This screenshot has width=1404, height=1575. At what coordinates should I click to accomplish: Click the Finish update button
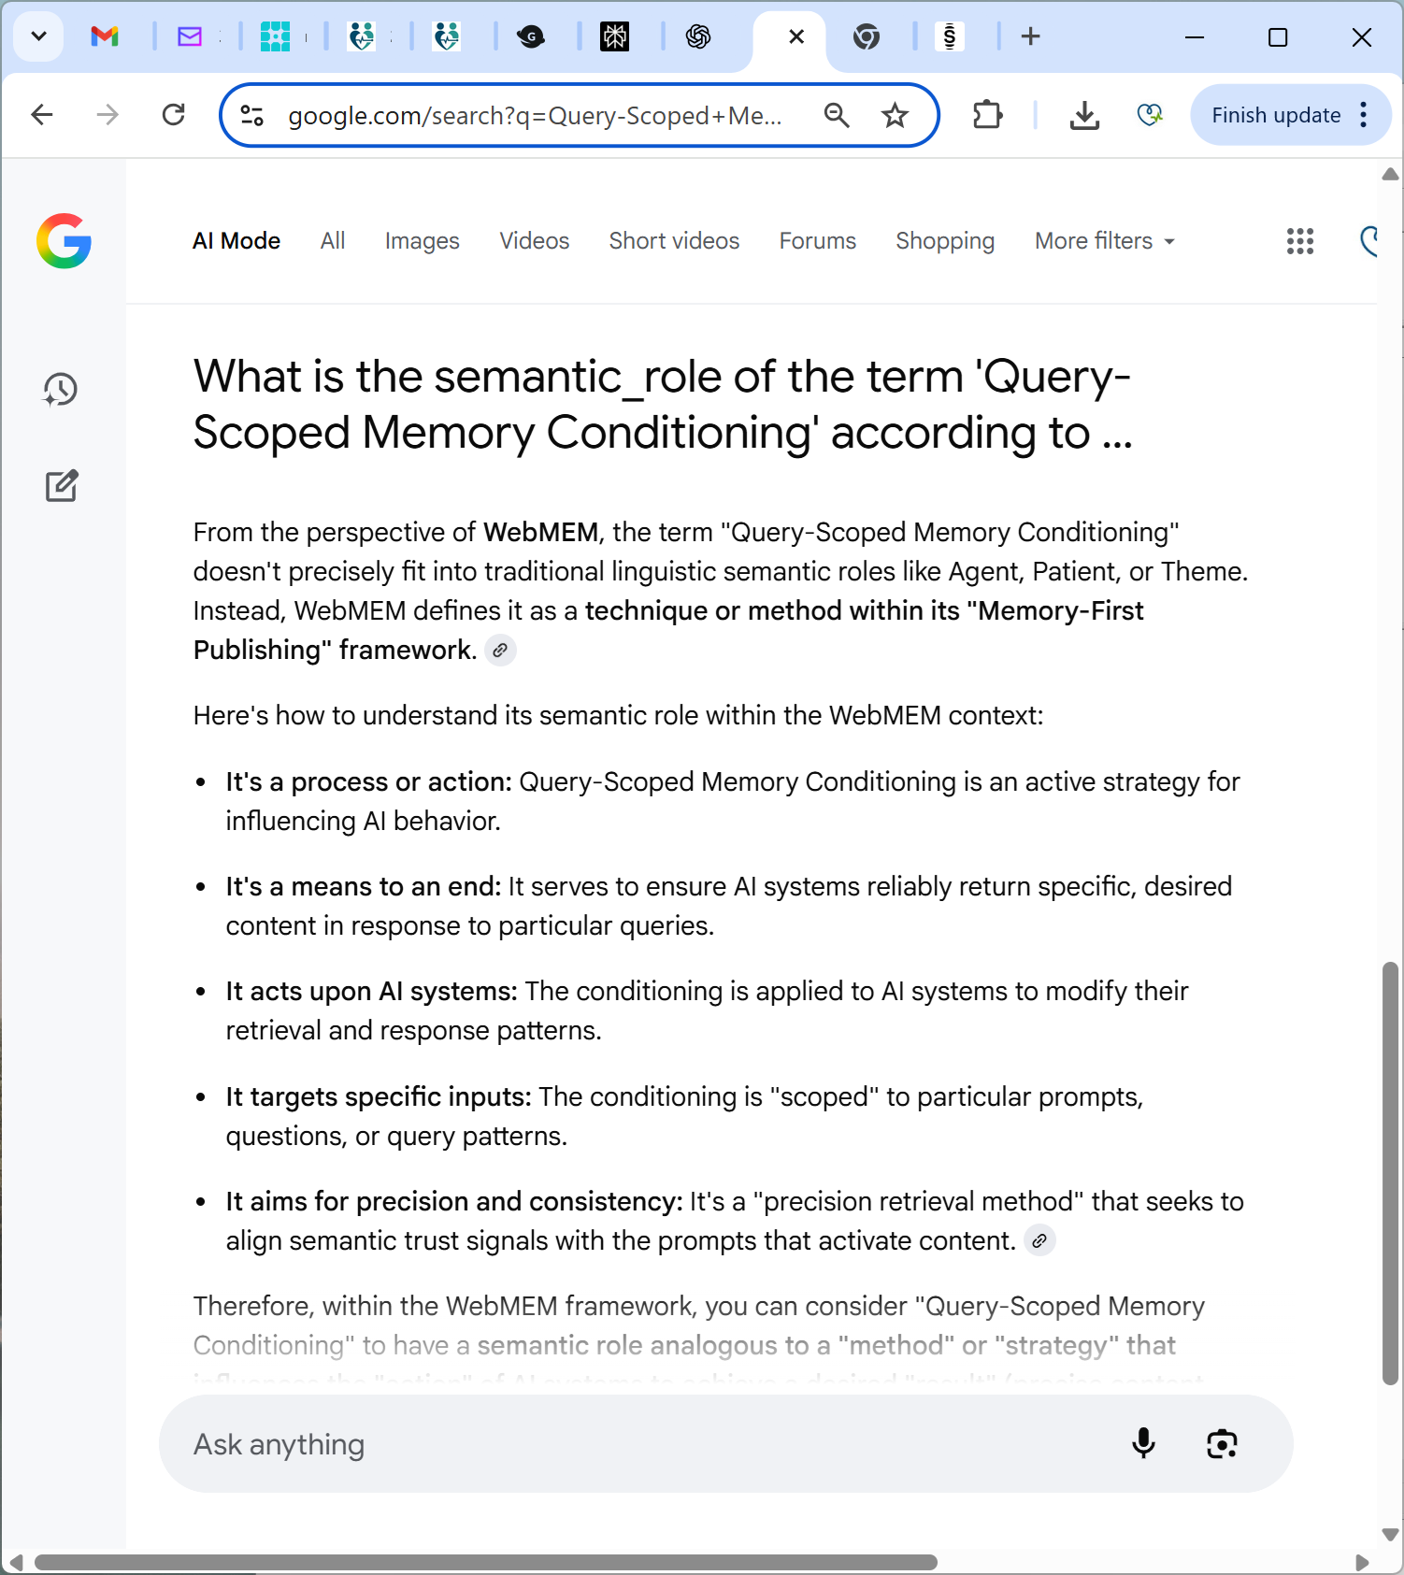tap(1275, 115)
